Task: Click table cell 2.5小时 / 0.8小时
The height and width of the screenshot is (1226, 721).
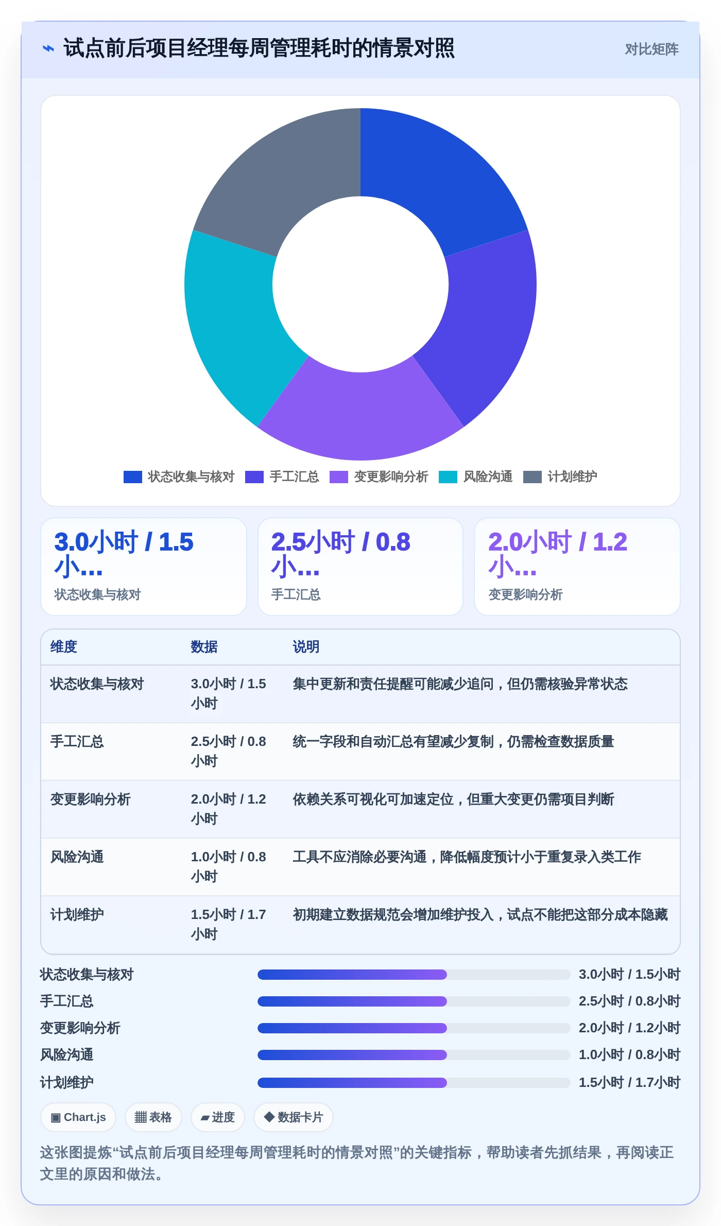Action: 229,751
